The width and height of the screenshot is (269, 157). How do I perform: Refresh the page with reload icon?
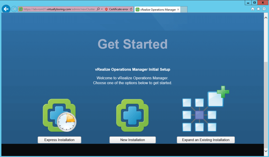click(x=131, y=9)
